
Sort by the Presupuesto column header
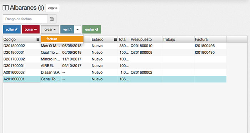146,39
